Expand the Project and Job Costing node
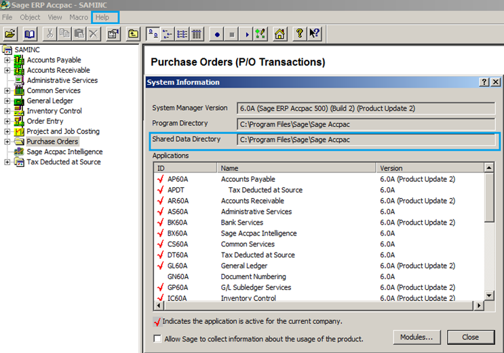This screenshot has height=353, width=504. pos(7,131)
